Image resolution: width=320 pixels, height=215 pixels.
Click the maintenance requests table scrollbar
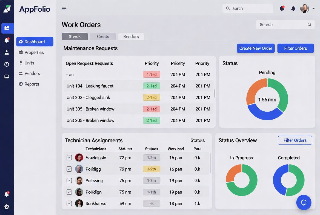[x=214, y=94]
